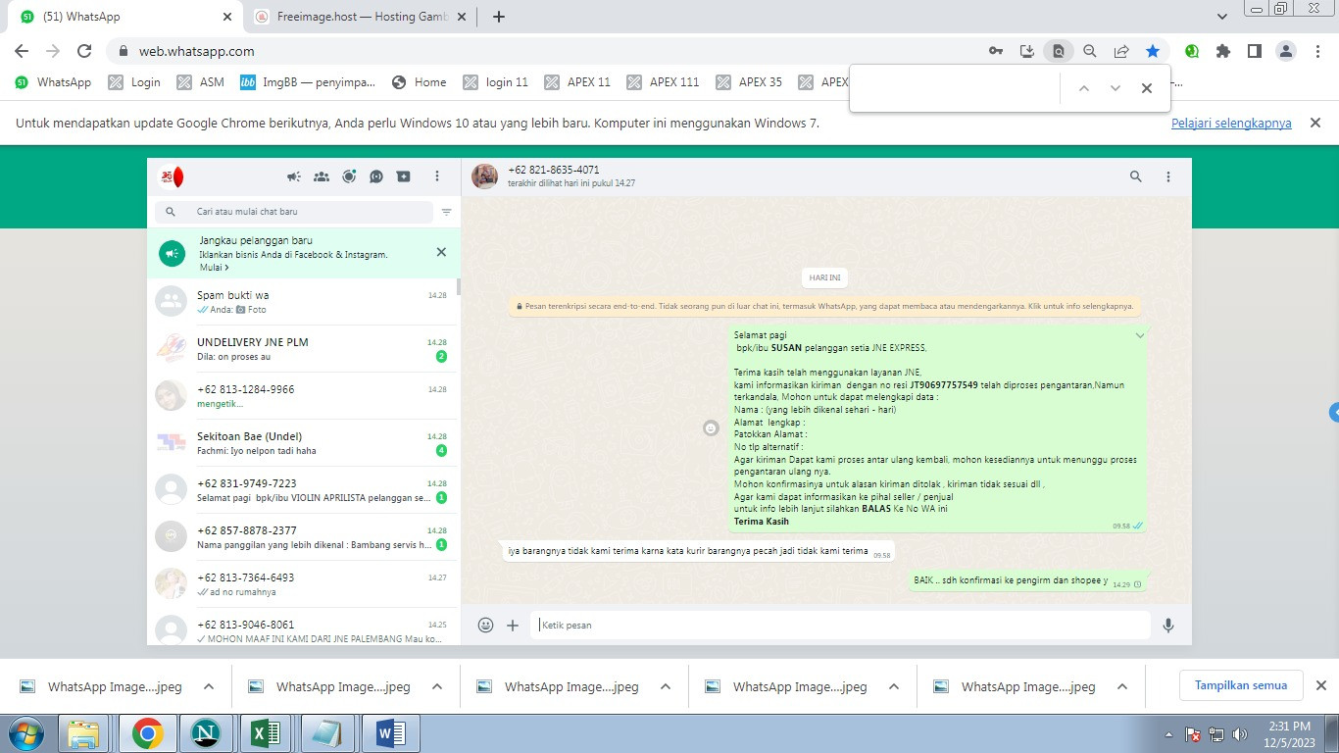Image resolution: width=1339 pixels, height=753 pixels.
Task: Open the 'APEX 111' bookmark
Action: pyautogui.click(x=664, y=82)
